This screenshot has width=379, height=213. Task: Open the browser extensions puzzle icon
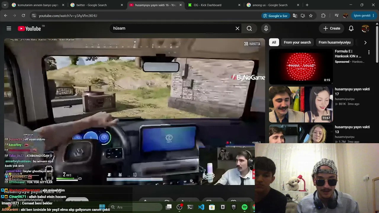[x=323, y=16]
